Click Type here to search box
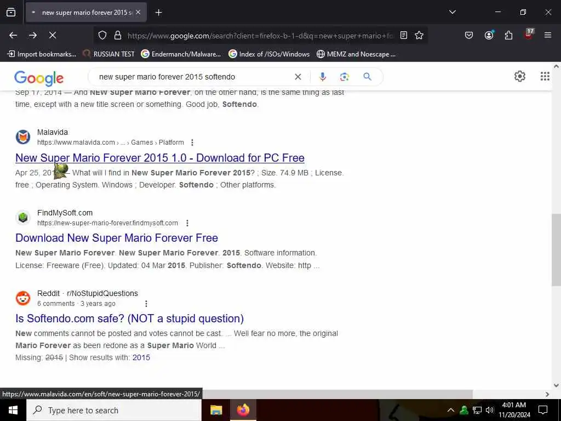 [x=114, y=410]
